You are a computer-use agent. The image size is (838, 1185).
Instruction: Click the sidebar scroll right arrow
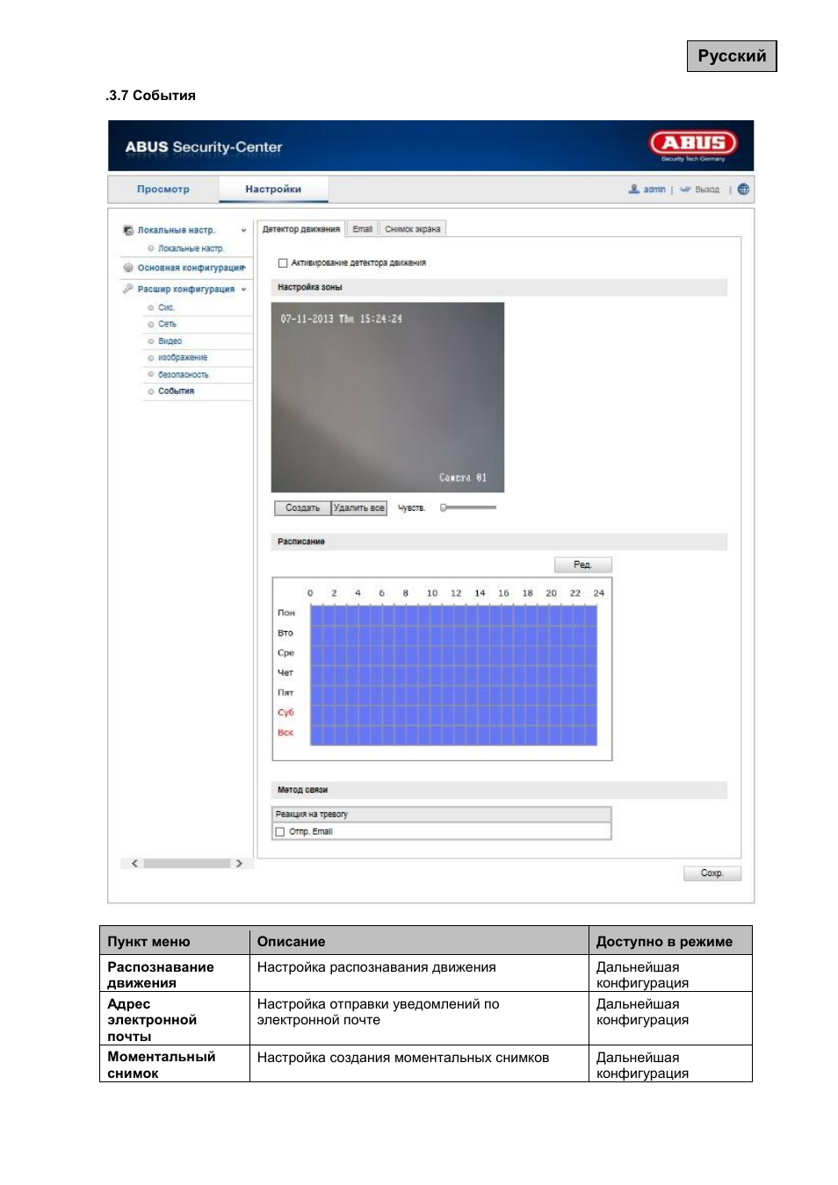(239, 864)
